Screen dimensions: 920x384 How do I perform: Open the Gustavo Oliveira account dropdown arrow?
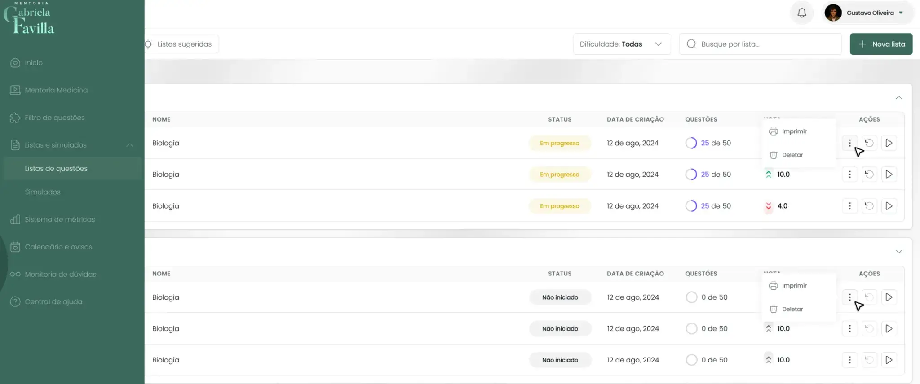[x=901, y=13]
